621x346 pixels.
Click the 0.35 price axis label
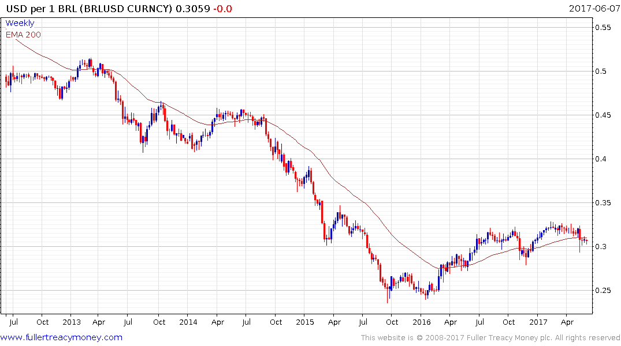coord(603,203)
